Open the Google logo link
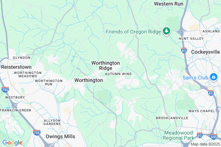221x147 pixels. coord(13,143)
